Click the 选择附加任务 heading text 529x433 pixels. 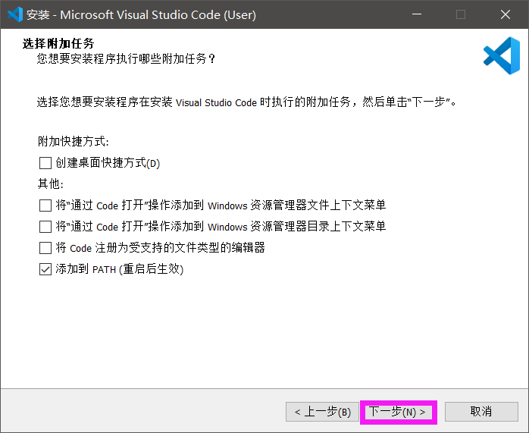click(58, 43)
